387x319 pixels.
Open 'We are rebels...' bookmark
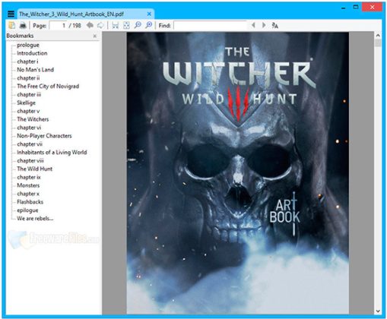(x=35, y=219)
